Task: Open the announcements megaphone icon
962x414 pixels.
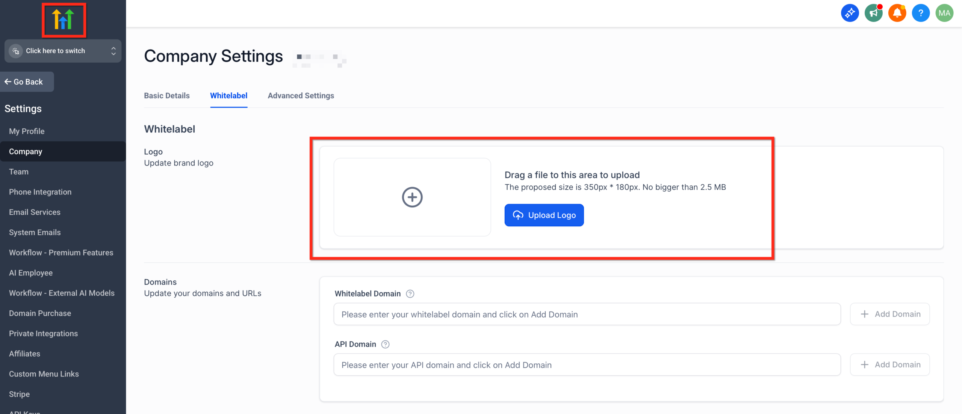Action: click(873, 12)
